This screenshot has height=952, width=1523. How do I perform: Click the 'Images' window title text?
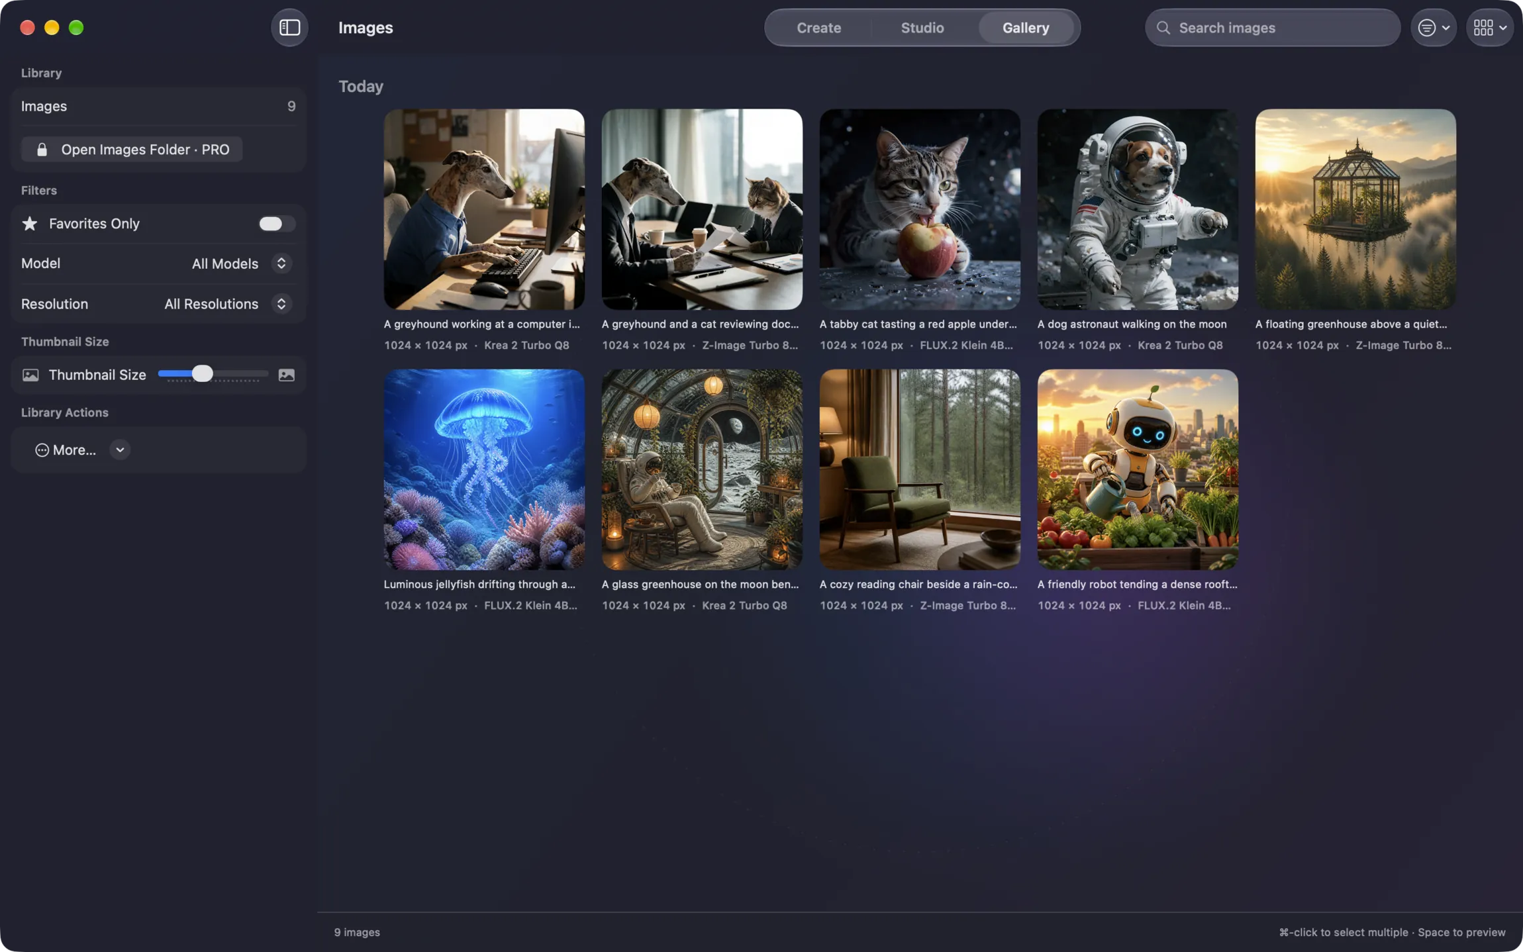(x=366, y=28)
